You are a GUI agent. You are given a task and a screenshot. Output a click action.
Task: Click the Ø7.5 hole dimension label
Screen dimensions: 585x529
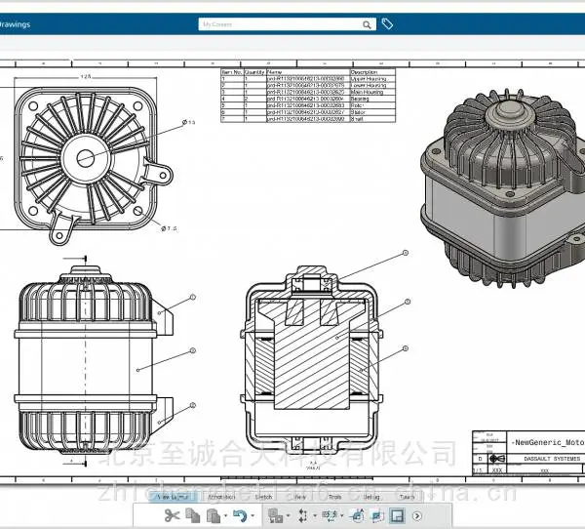[x=169, y=228]
